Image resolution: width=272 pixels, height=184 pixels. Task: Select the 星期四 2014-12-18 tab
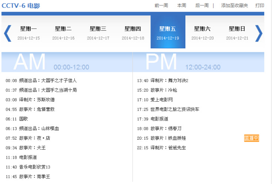pyautogui.click(x=133, y=33)
